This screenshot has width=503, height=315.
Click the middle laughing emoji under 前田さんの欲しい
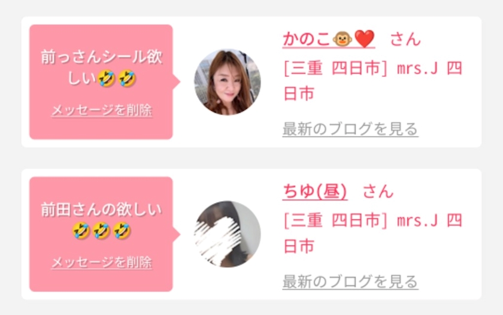(101, 231)
